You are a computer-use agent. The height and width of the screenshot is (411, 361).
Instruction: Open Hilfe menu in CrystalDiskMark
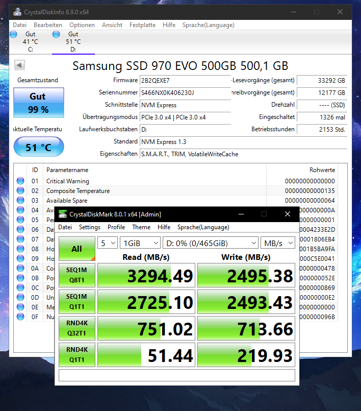[164, 227]
